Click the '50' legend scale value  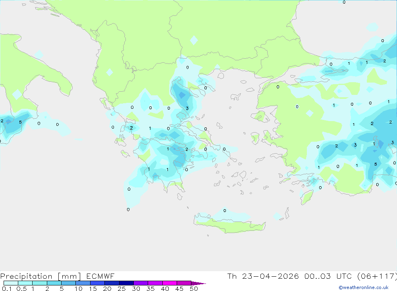(x=194, y=289)
